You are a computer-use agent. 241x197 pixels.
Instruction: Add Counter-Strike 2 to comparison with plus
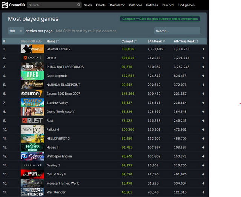pyautogui.click(x=203, y=49)
